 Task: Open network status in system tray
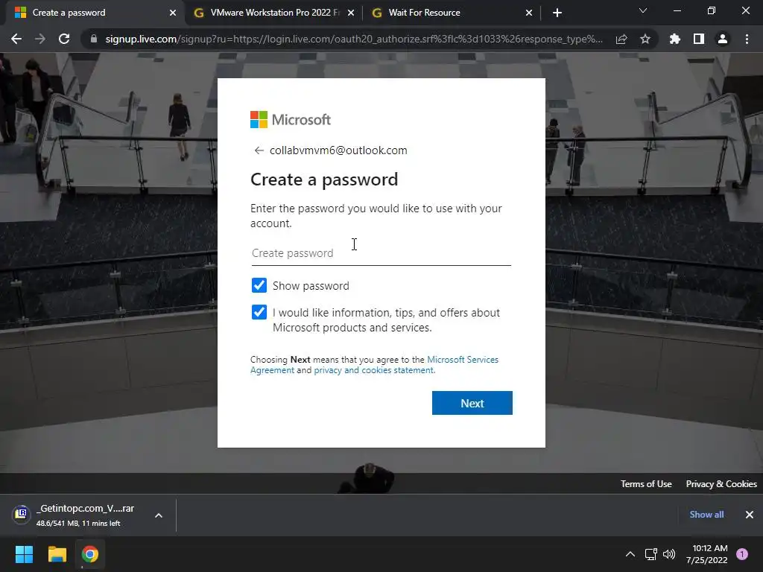(650, 554)
